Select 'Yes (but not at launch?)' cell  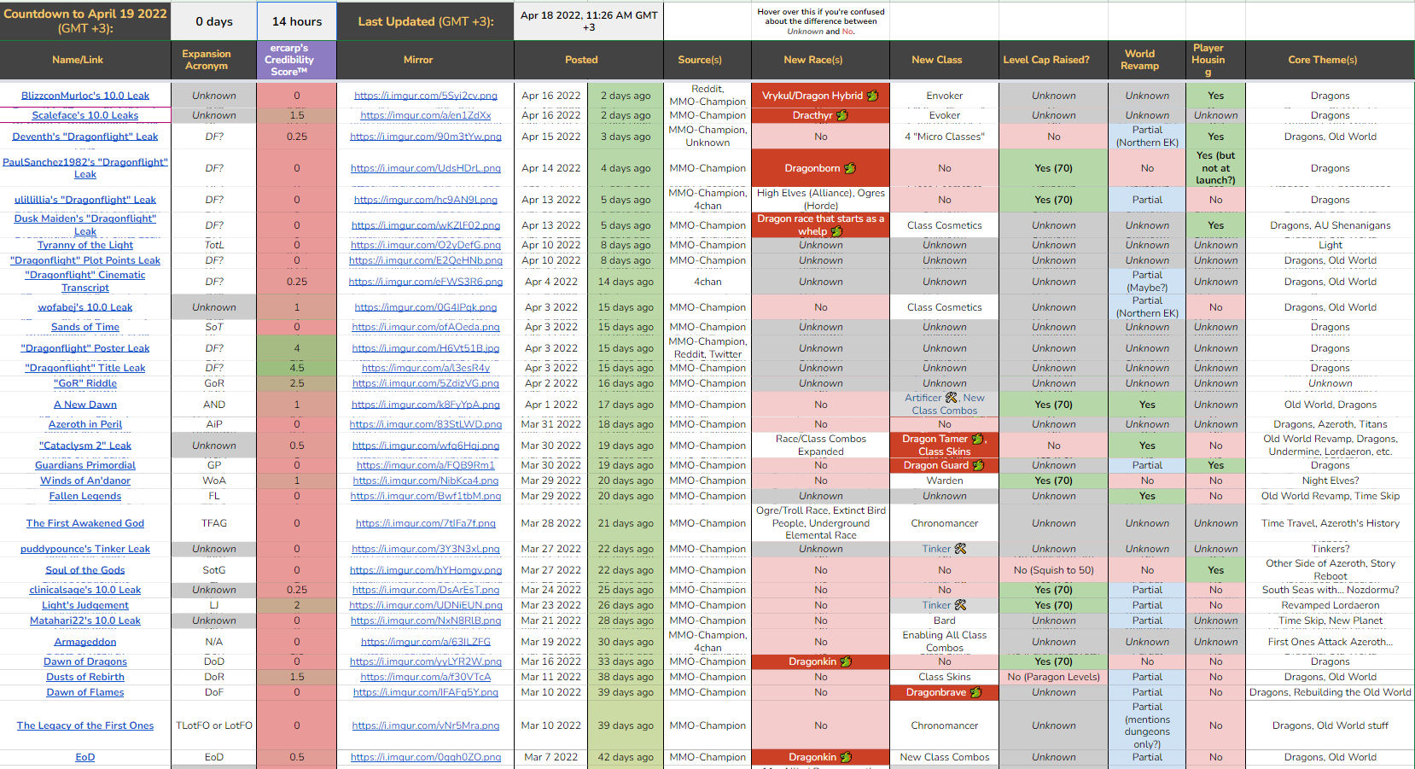point(1215,168)
